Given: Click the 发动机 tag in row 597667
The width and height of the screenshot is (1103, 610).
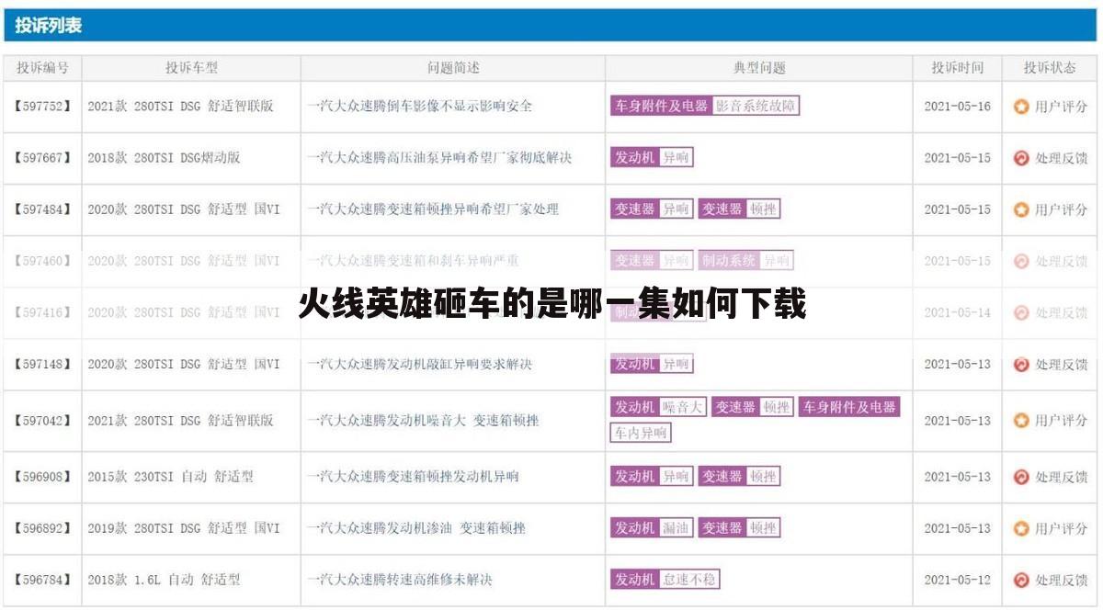Looking at the screenshot, I should [x=635, y=158].
